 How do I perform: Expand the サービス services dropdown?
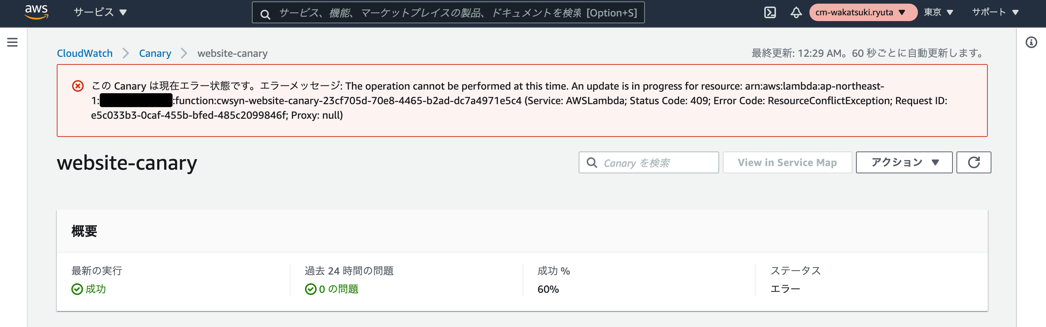tap(100, 13)
